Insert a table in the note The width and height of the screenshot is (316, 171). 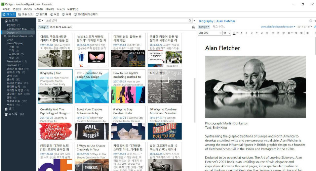pos(308,33)
